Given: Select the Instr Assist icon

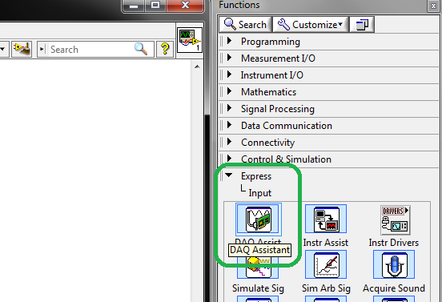Looking at the screenshot, I should coord(326,219).
